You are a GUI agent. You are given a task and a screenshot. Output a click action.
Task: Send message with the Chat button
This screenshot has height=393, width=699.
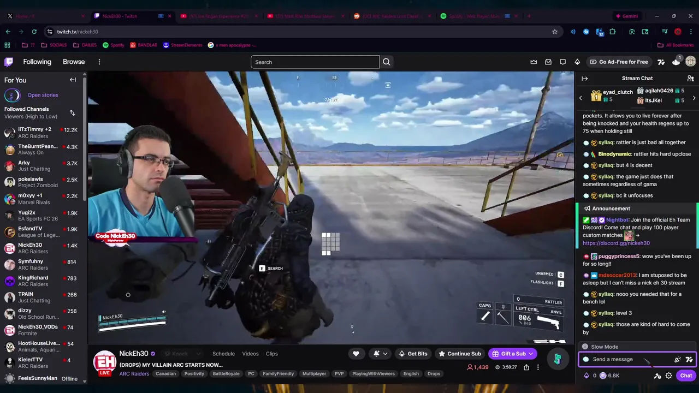[686, 376]
